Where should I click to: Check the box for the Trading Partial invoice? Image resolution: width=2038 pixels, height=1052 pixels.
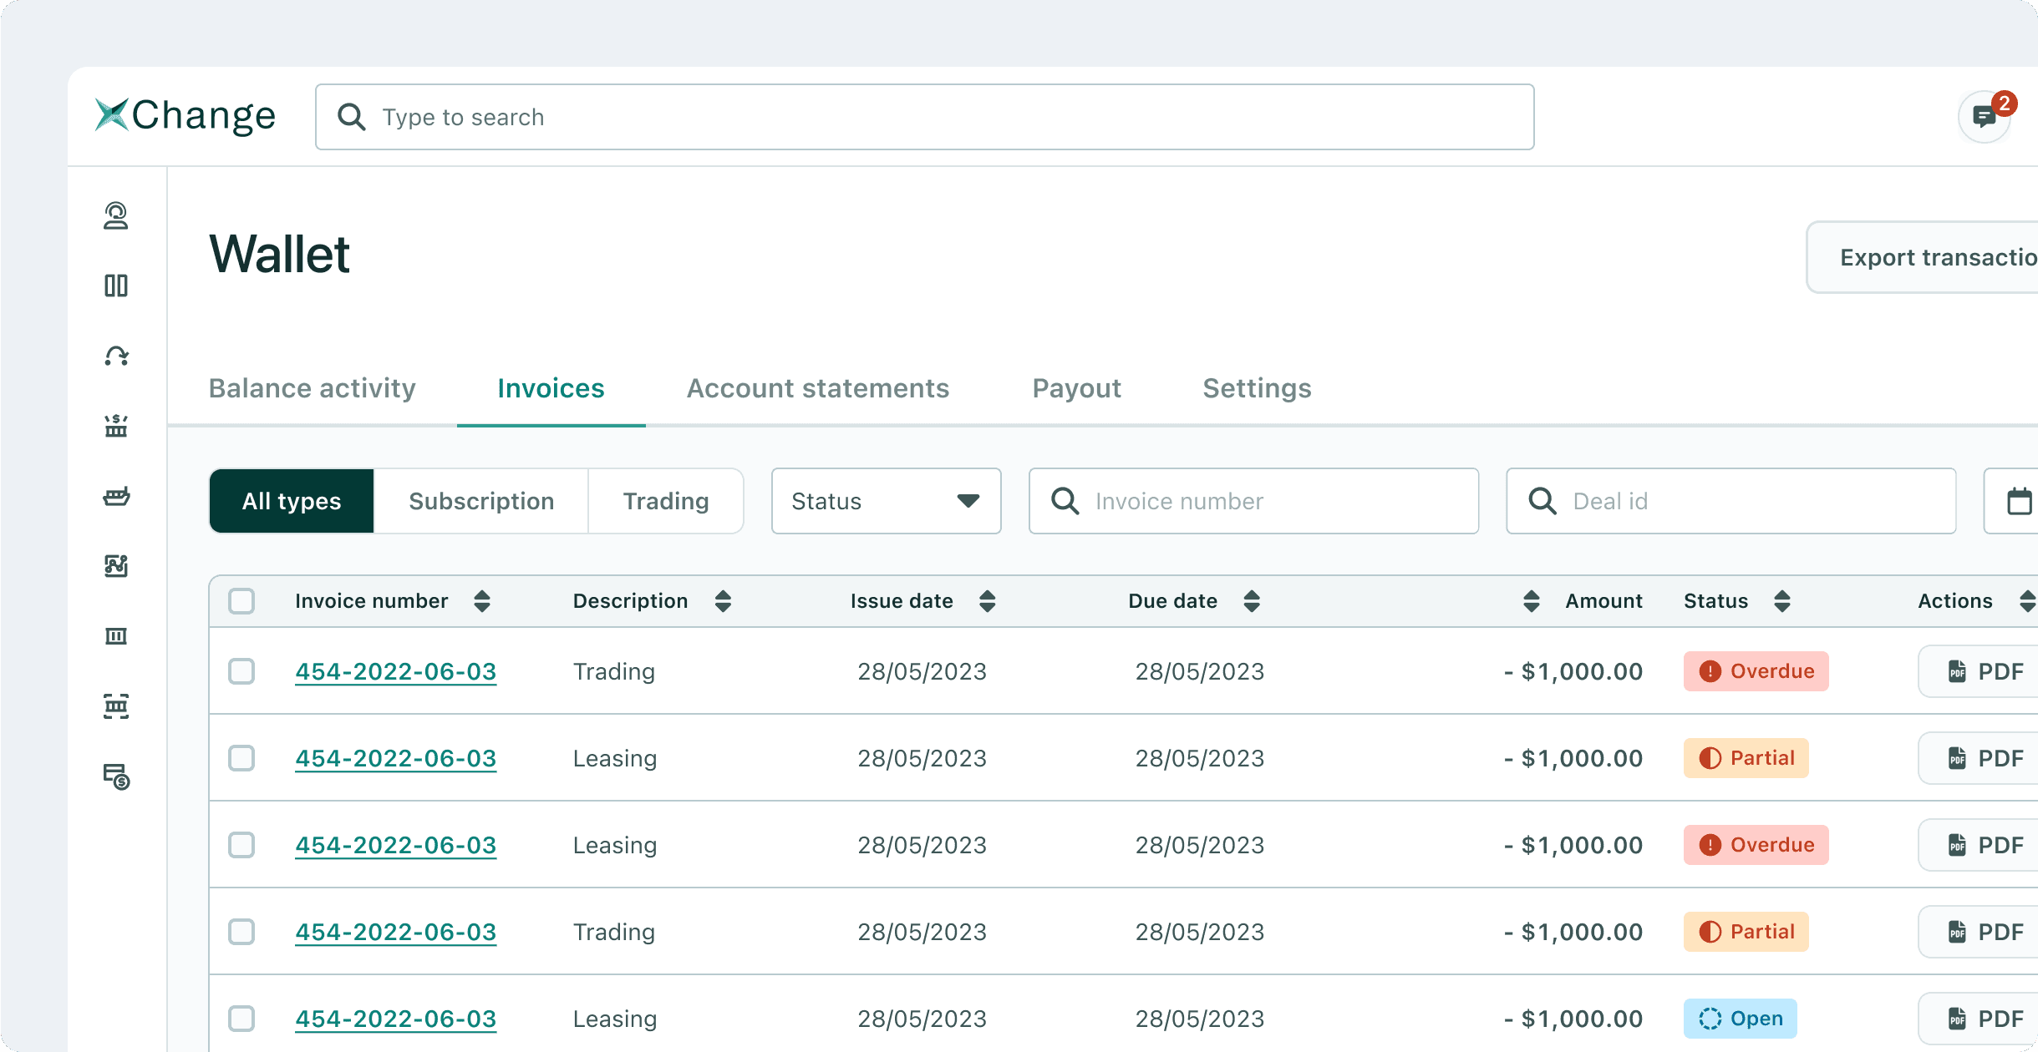coord(241,932)
